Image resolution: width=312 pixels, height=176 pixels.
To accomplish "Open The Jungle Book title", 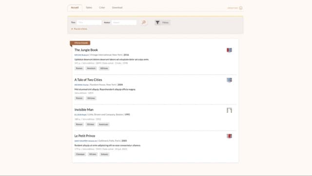I will click(x=86, y=50).
